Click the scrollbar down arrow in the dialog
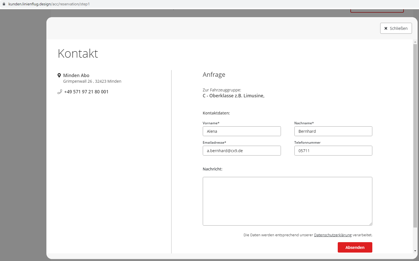The width and height of the screenshot is (419, 261). [415, 251]
